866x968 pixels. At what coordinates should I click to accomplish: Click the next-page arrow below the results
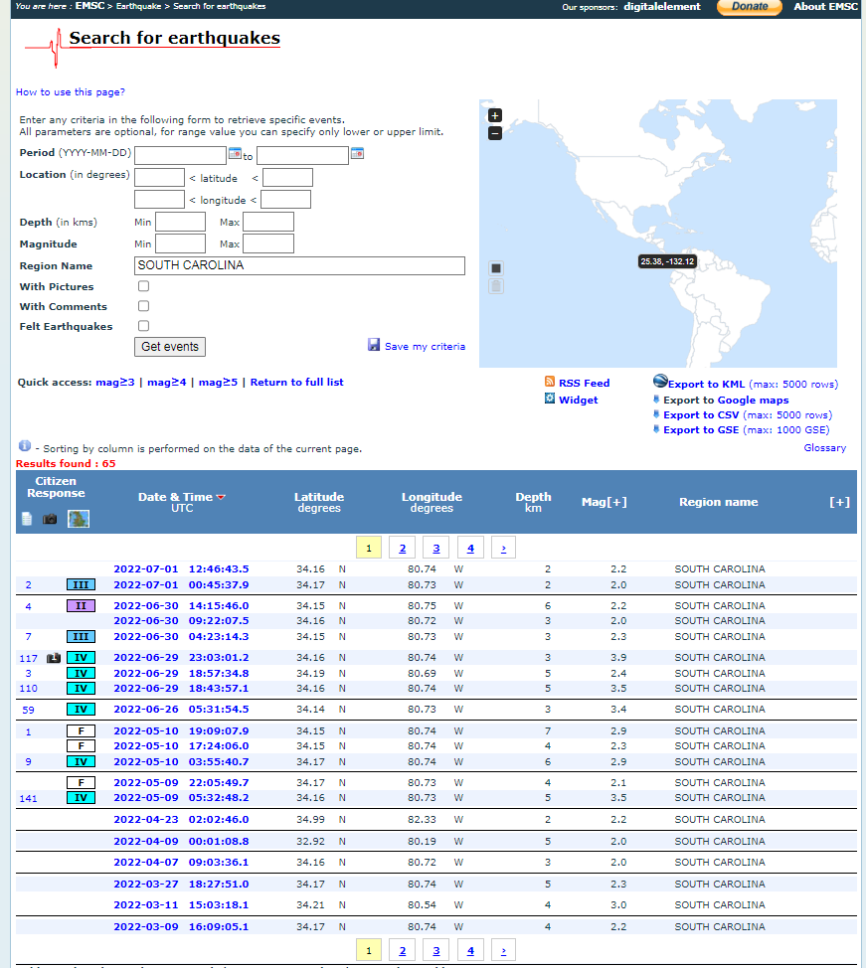pyautogui.click(x=503, y=951)
